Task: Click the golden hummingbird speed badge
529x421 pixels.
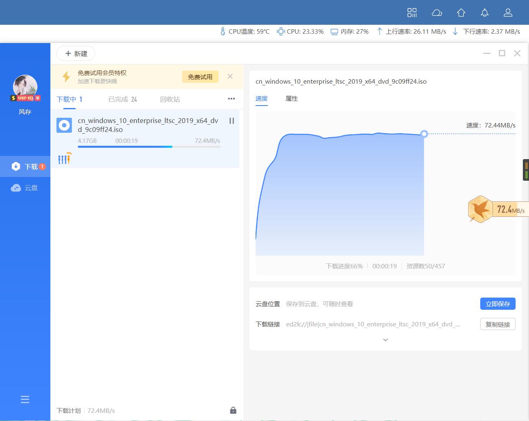Action: [x=480, y=209]
